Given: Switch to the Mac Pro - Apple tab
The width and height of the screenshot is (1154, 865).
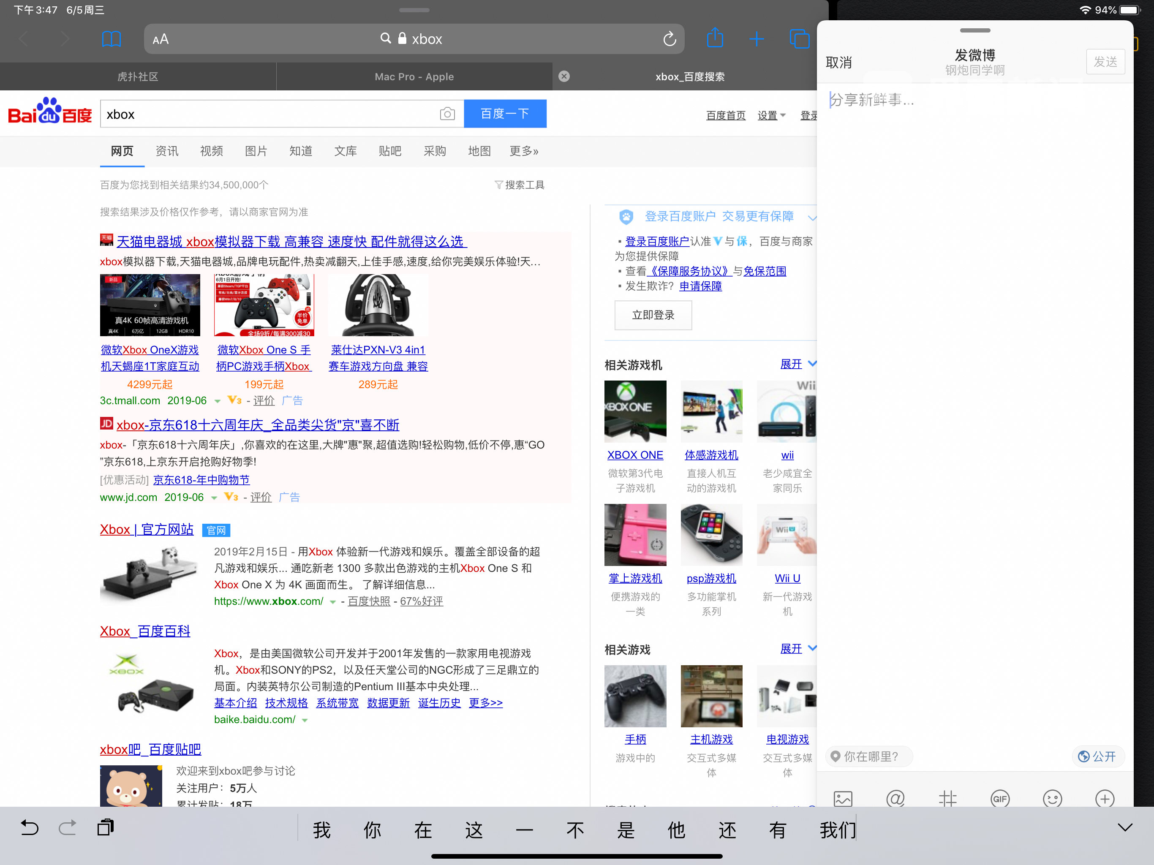Looking at the screenshot, I should tap(414, 77).
